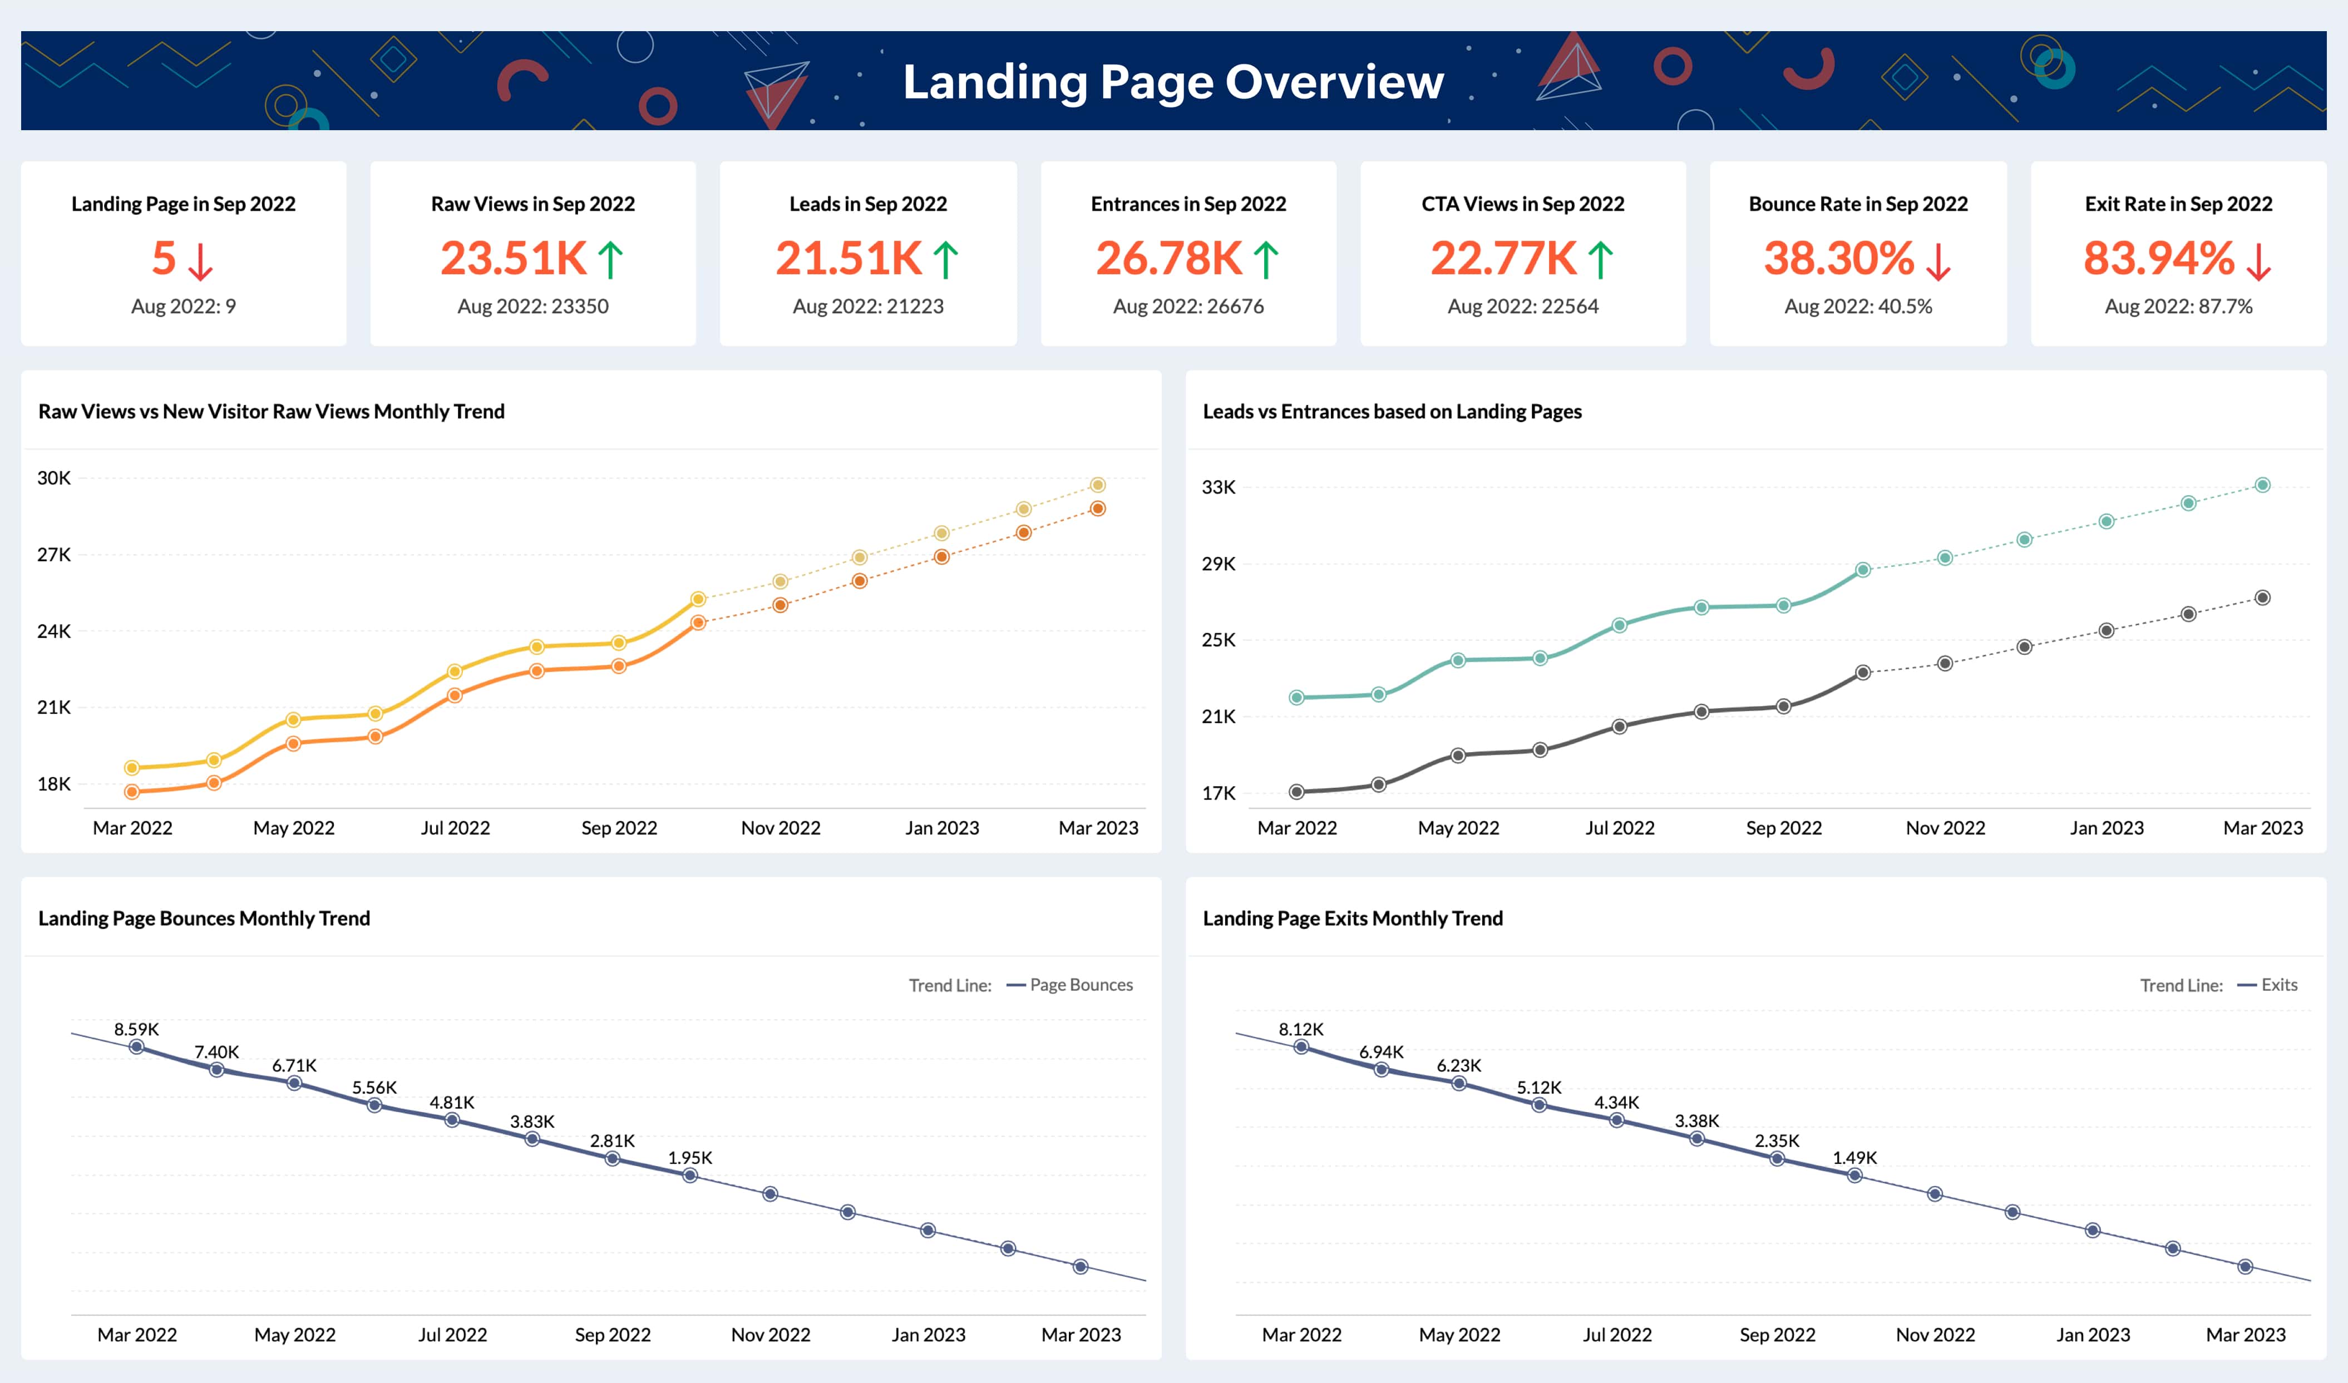Viewport: 2348px width, 1383px height.
Task: Click the red down arrow beside 38.30%
Action: click(x=1938, y=262)
